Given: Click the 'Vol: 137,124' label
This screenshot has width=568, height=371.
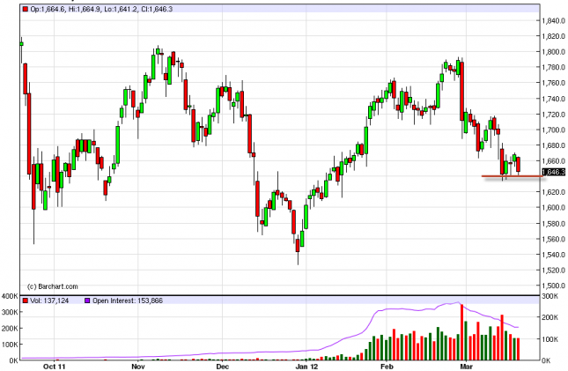Looking at the screenshot, I should (x=49, y=301).
